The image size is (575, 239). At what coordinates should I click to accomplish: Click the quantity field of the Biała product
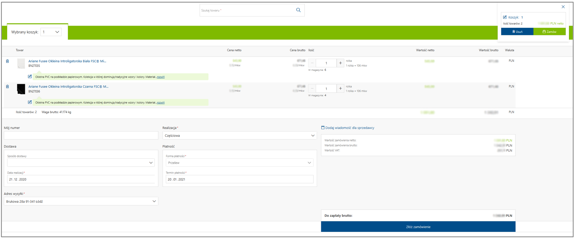[326, 63]
